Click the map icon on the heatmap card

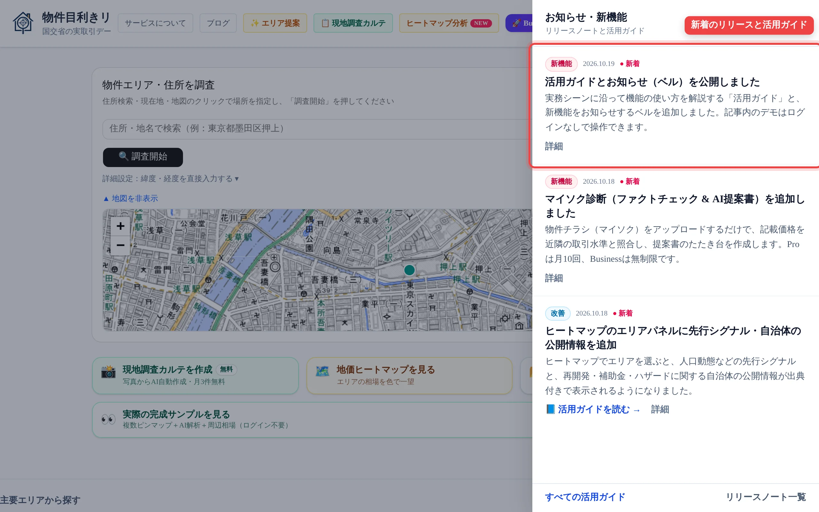pyautogui.click(x=322, y=372)
